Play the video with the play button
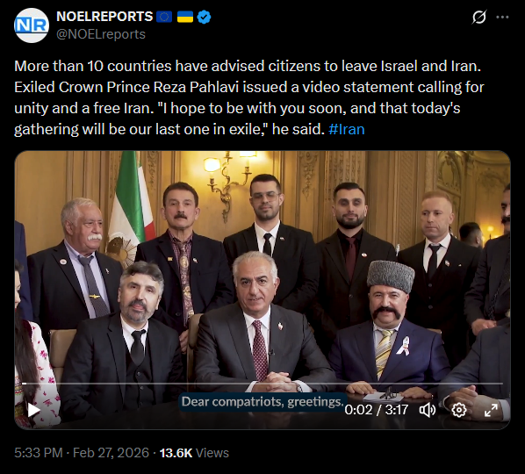Viewport: 525px width, 474px height. [x=33, y=410]
